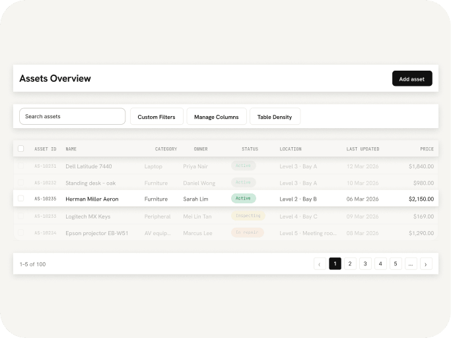Click the Assets Overview heading
Screen dimensions: 451x338
(x=55, y=79)
